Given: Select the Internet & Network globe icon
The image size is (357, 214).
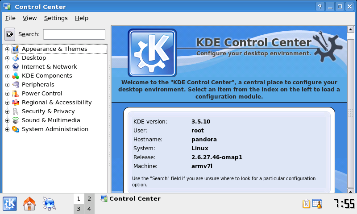Looking at the screenshot, I should tap(16, 67).
